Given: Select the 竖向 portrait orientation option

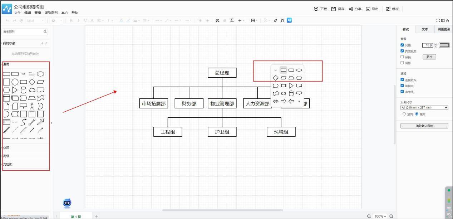Looking at the screenshot, I should [404, 114].
